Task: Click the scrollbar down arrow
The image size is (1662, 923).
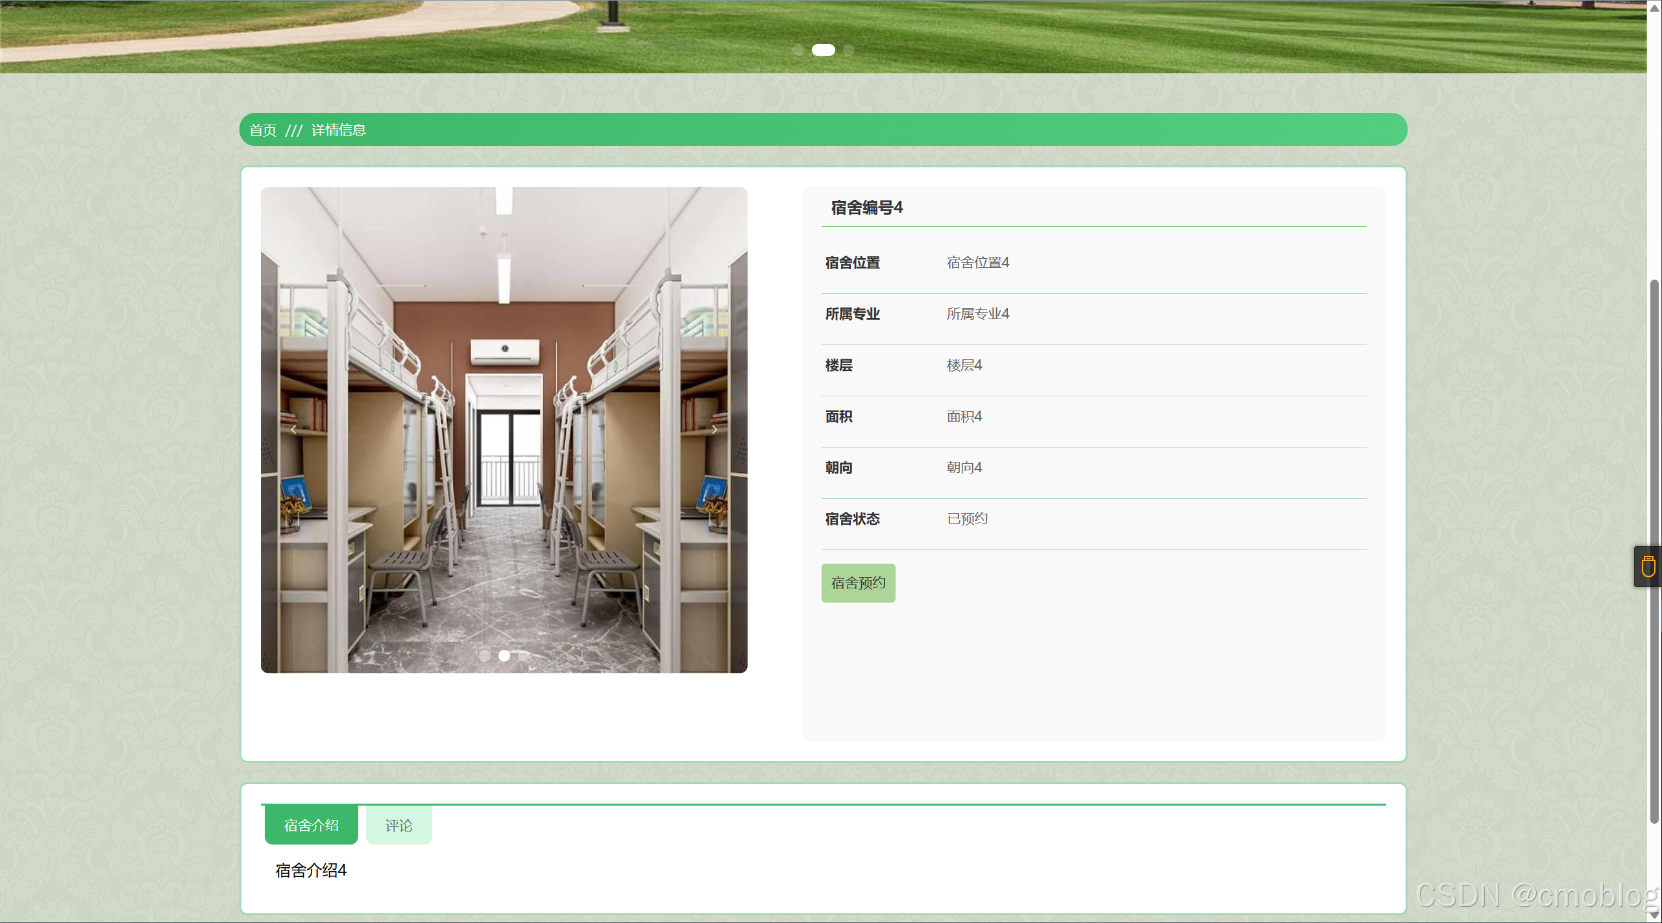Action: pyautogui.click(x=1654, y=915)
